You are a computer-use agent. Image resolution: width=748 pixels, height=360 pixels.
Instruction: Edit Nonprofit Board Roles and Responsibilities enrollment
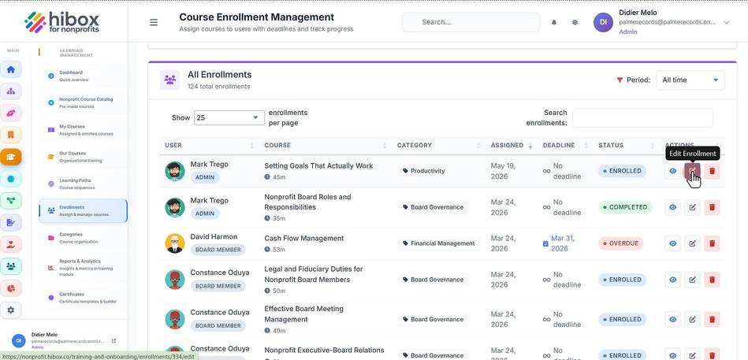pos(692,207)
